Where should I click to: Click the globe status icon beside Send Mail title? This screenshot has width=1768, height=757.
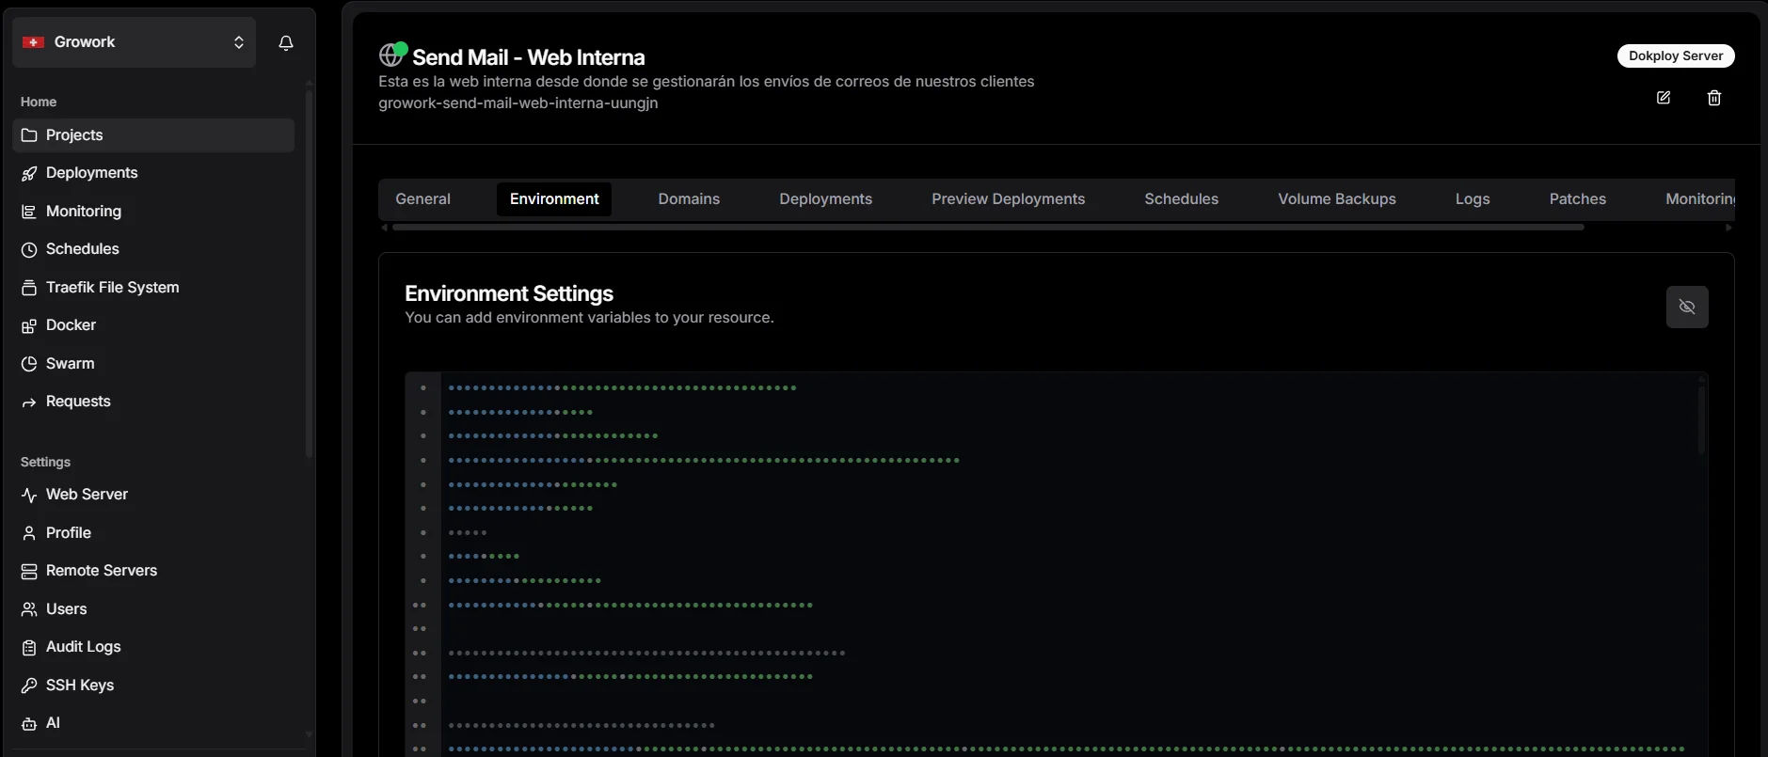[392, 55]
